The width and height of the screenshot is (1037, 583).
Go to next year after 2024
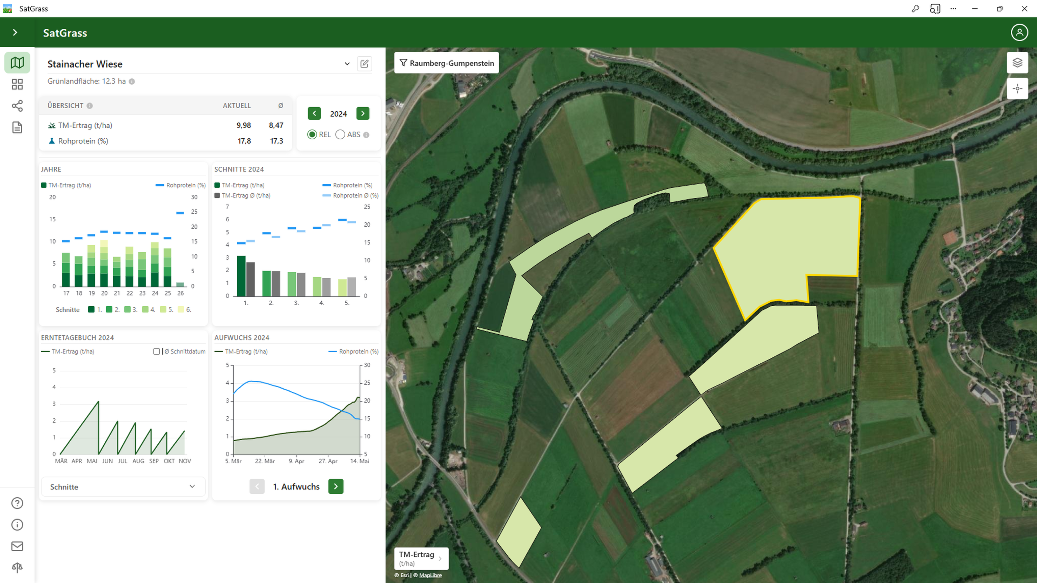(362, 113)
